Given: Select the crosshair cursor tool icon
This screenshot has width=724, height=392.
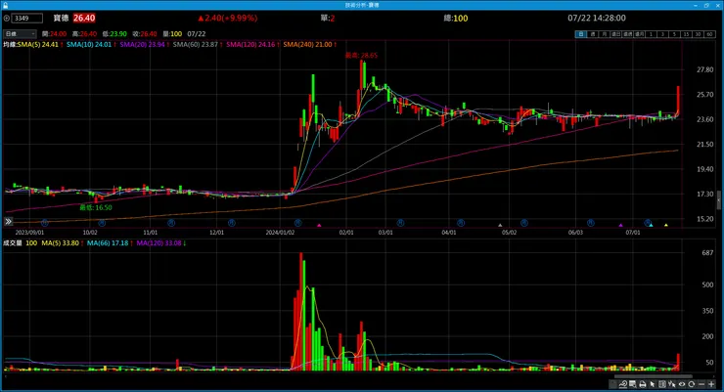Looking at the screenshot, I should [672, 384].
